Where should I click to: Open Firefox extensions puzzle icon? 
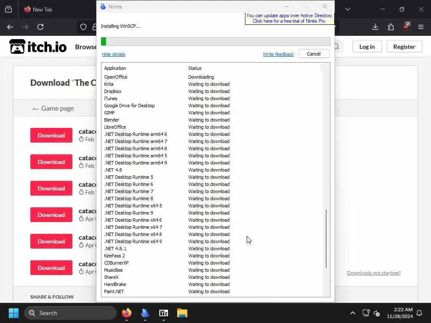(391, 27)
